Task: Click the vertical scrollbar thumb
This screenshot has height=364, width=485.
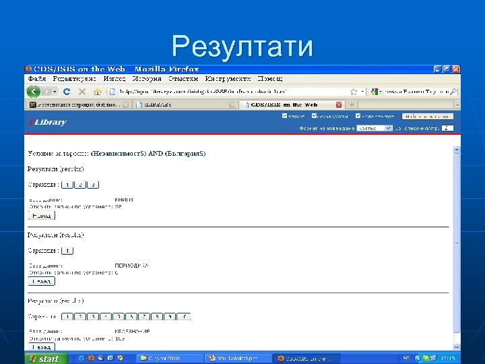Action: [x=457, y=243]
